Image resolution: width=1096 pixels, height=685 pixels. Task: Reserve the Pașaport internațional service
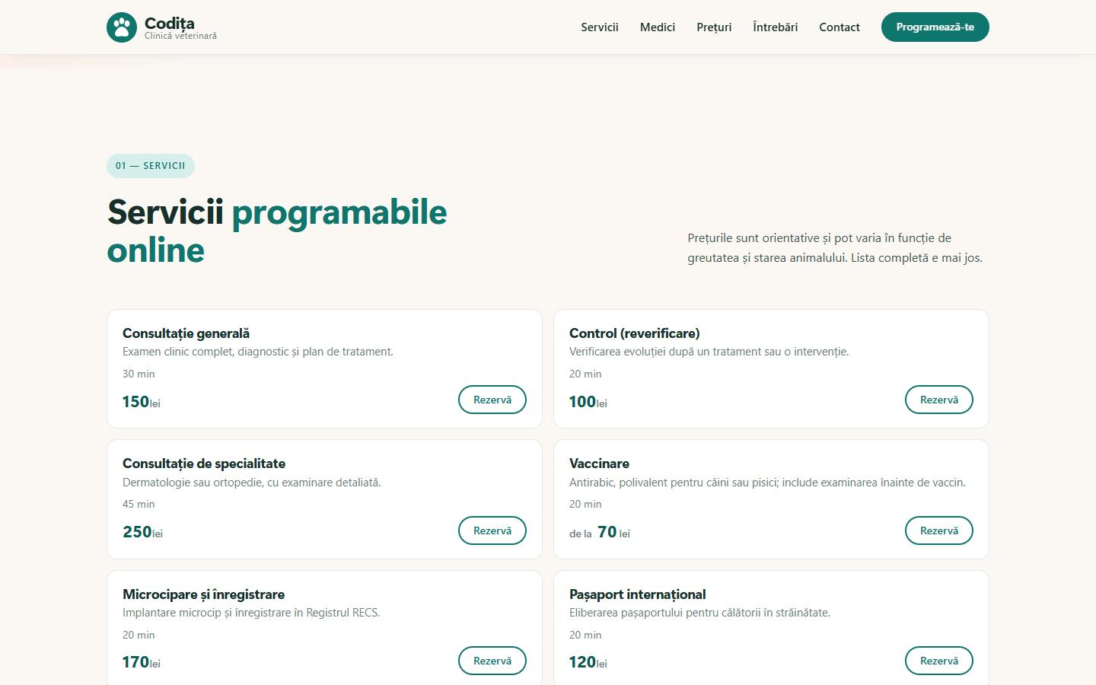pyautogui.click(x=939, y=661)
